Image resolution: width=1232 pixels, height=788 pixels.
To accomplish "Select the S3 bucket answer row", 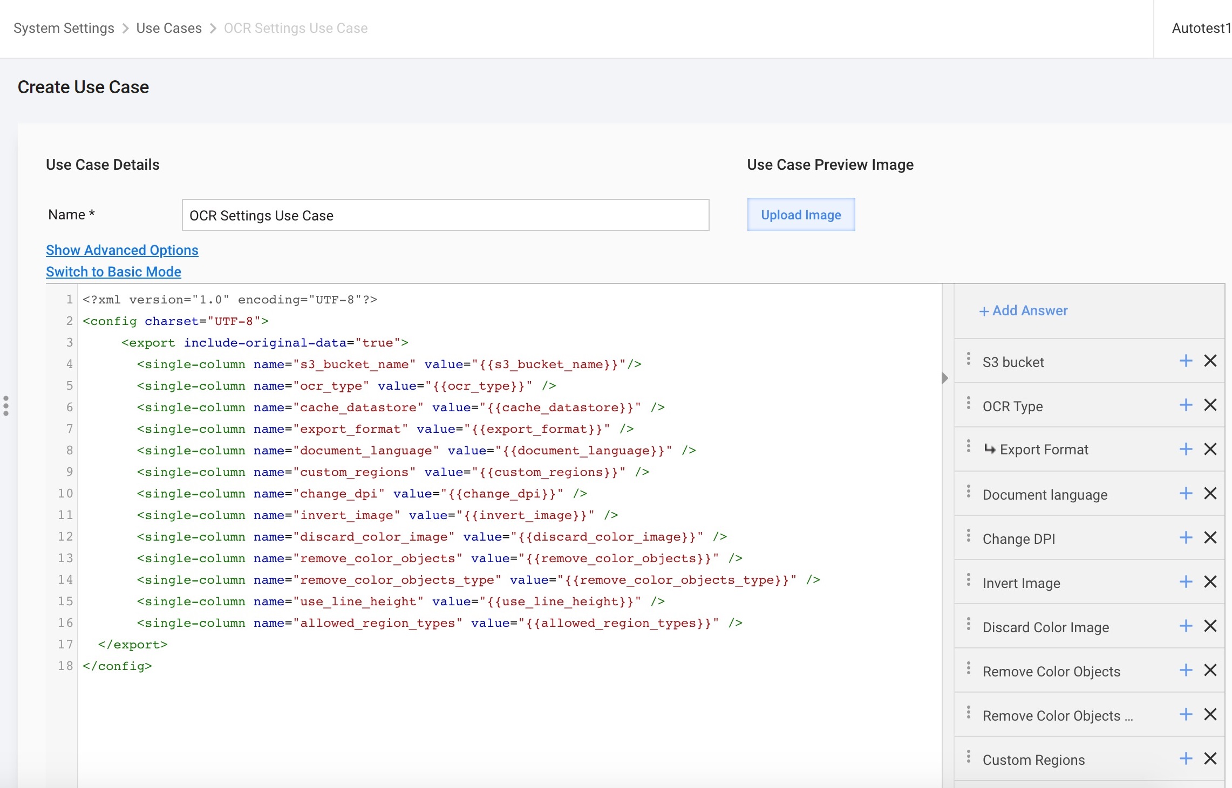I will point(1089,361).
